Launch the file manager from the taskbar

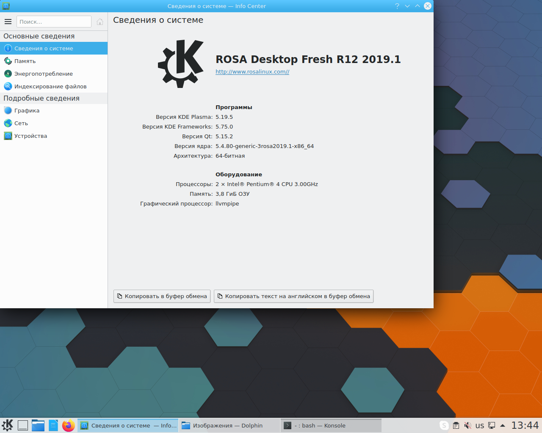[38, 425]
